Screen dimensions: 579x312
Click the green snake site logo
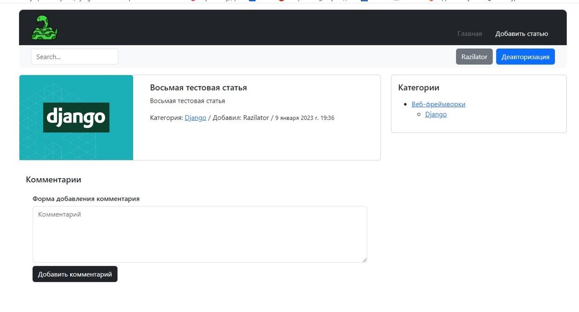(x=44, y=28)
